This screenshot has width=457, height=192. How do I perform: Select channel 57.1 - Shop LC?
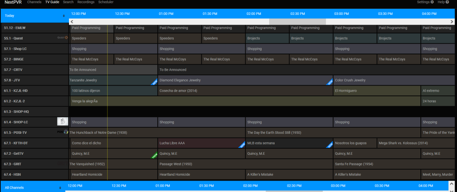[34, 49]
